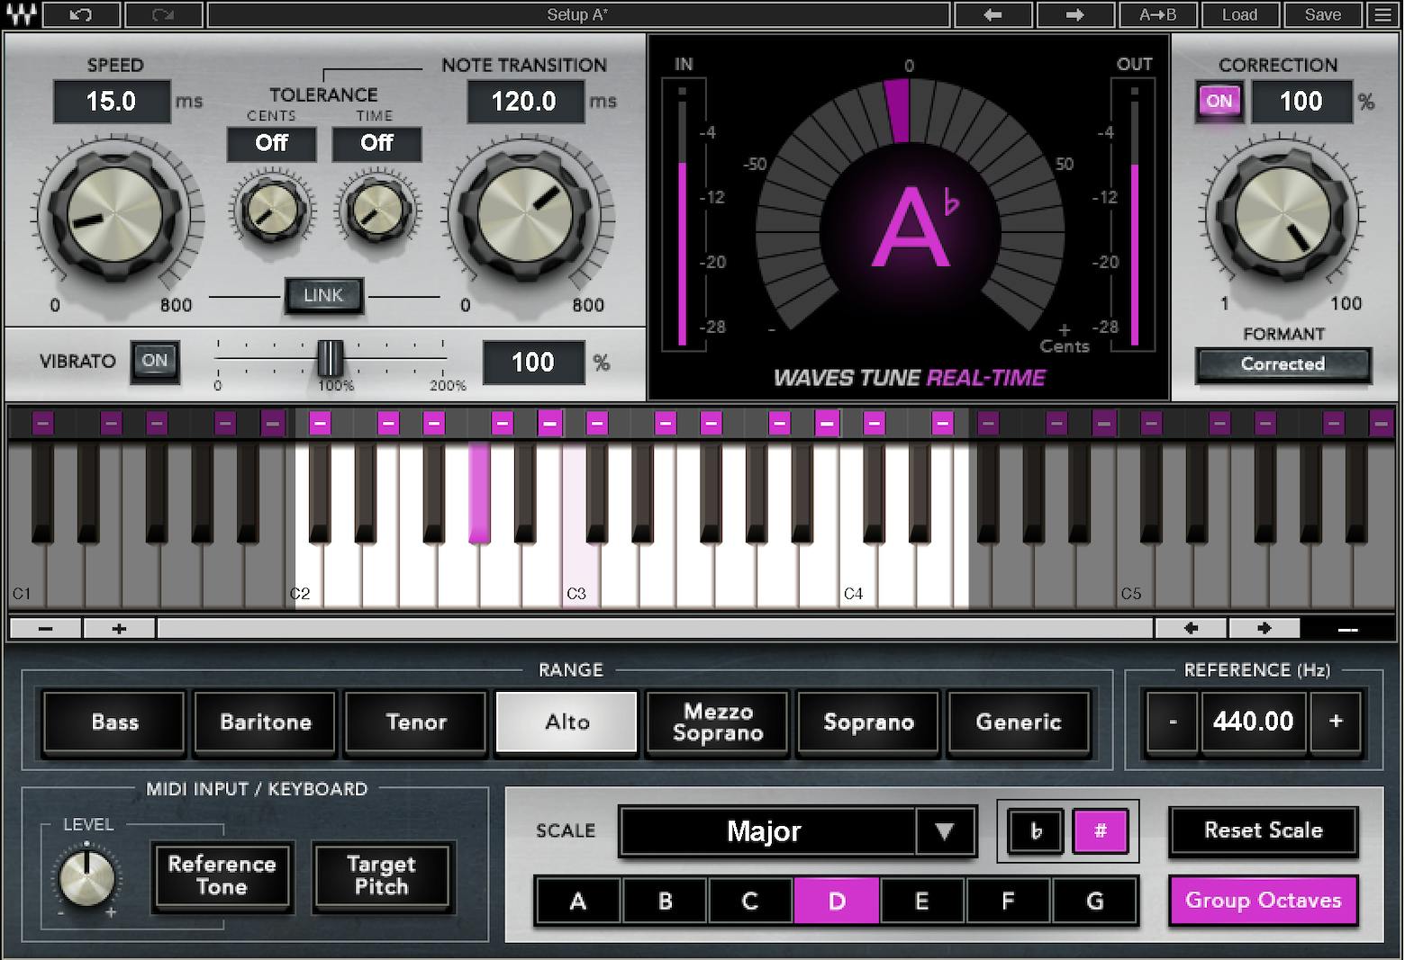This screenshot has height=960, width=1405.
Task: Click the Vibrato amount slider handle
Action: pyautogui.click(x=332, y=361)
